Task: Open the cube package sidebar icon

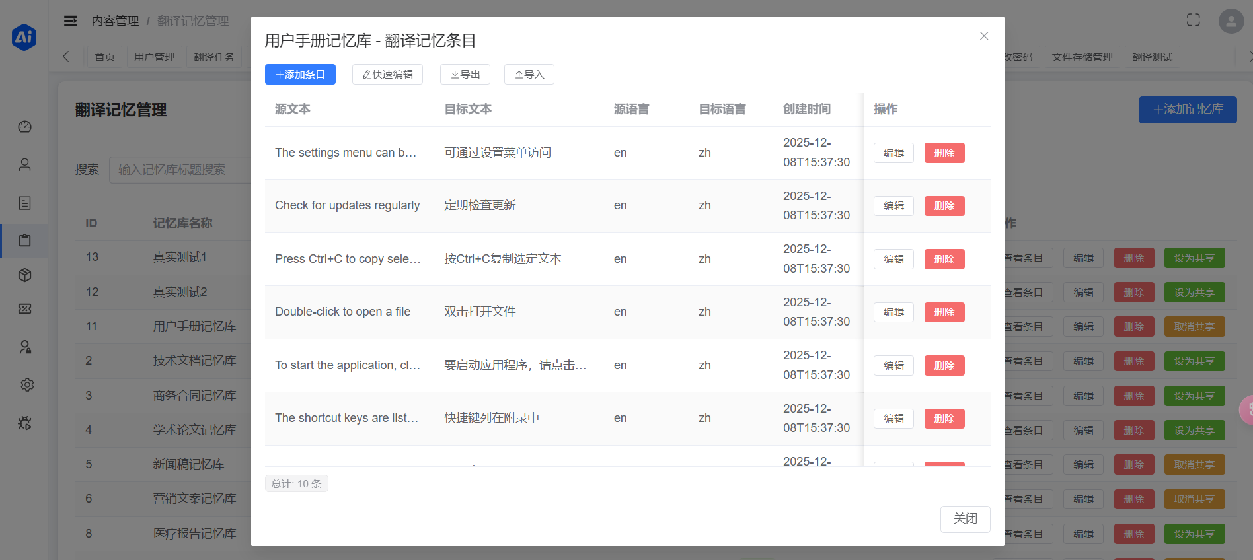Action: click(x=25, y=275)
